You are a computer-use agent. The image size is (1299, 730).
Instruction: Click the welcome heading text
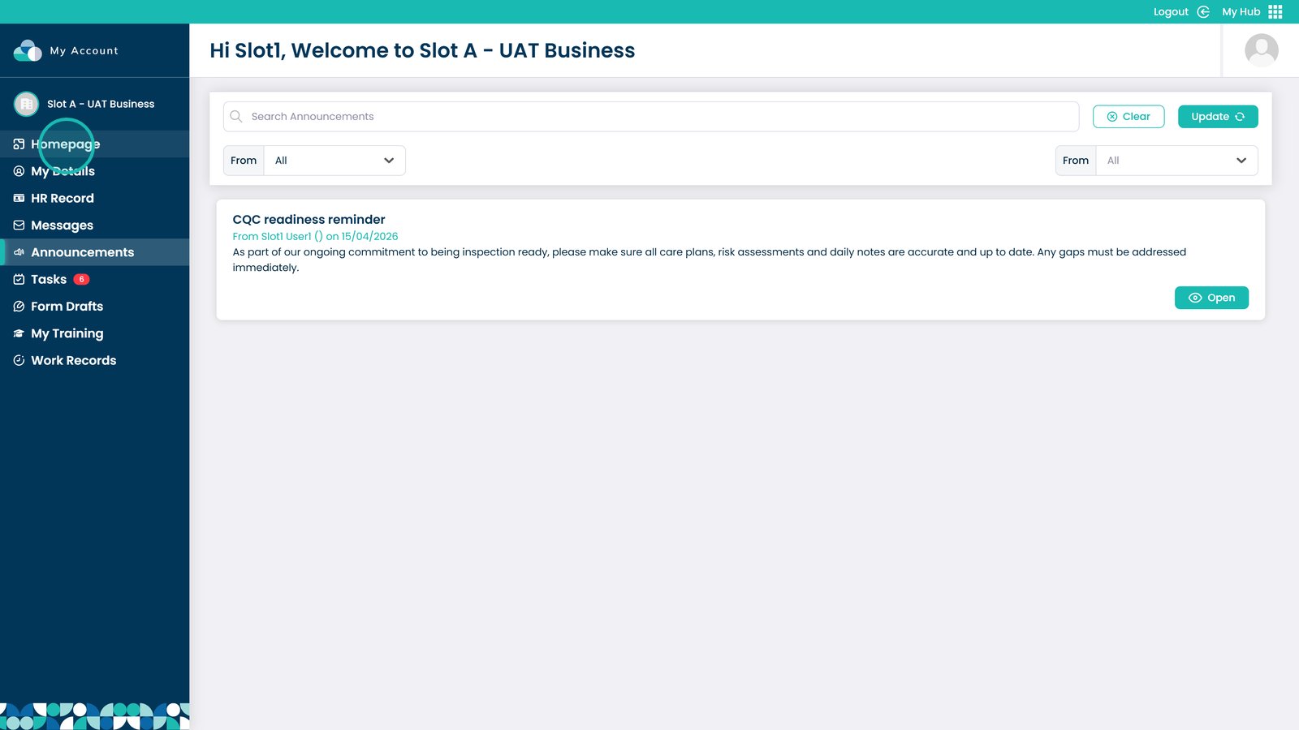(x=422, y=50)
